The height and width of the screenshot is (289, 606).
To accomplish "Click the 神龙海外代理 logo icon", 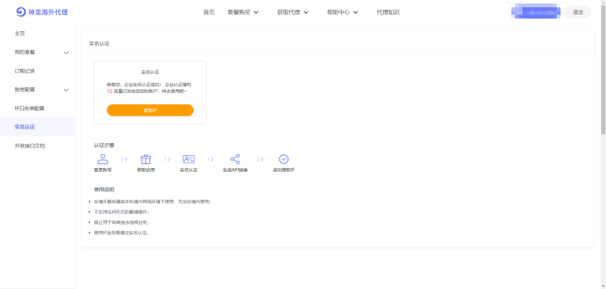I will coord(20,12).
